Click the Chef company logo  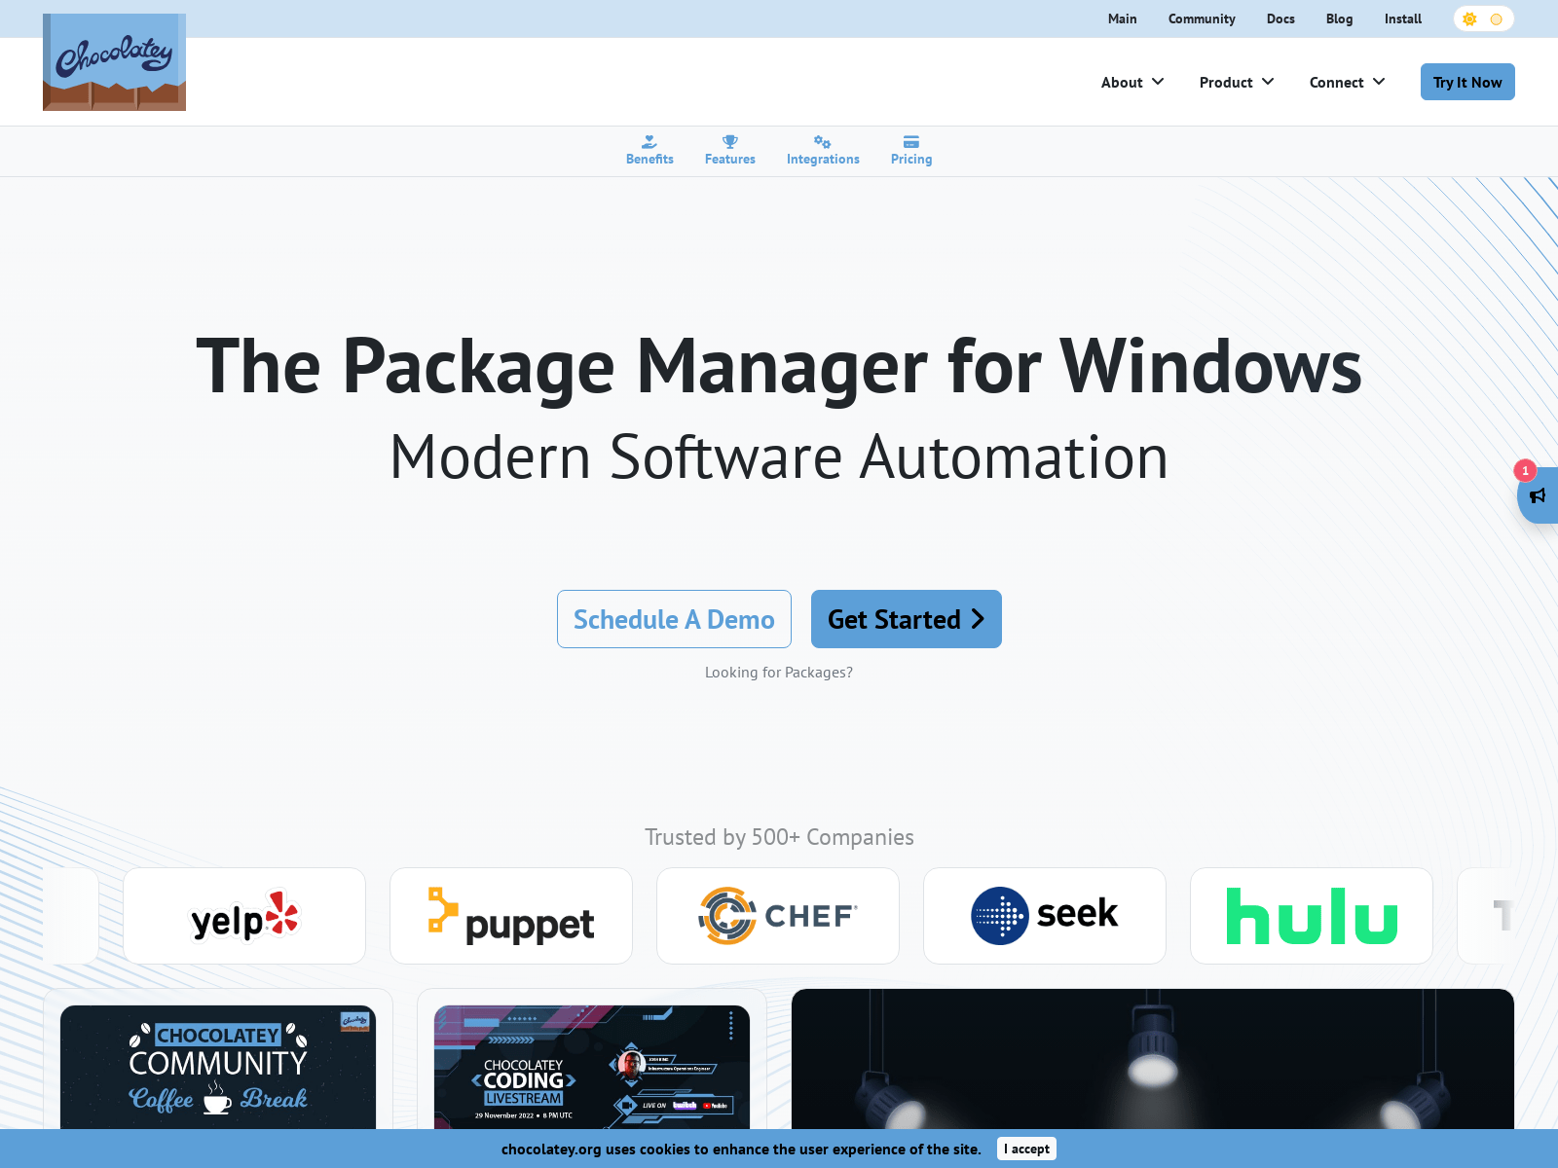[778, 916]
